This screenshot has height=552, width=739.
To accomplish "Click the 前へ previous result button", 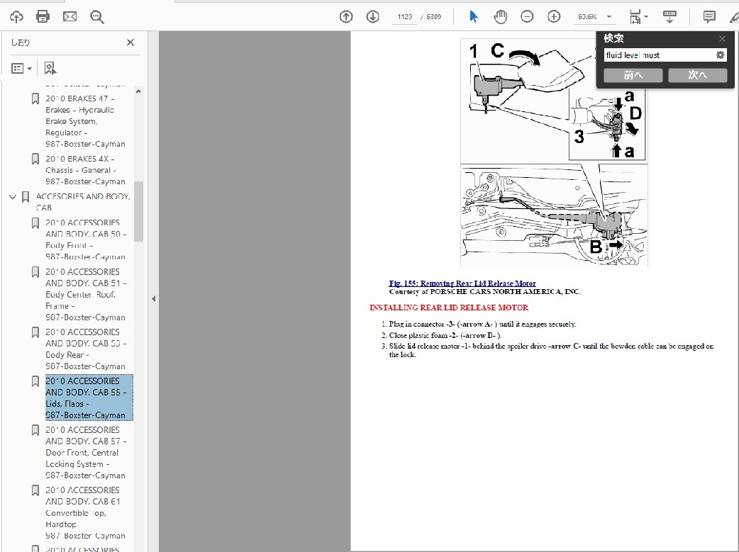I will point(633,75).
